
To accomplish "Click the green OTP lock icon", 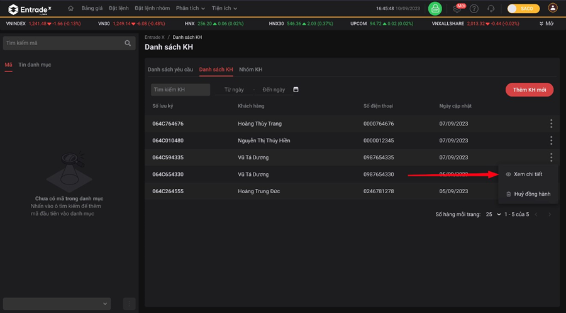I will pyautogui.click(x=435, y=9).
